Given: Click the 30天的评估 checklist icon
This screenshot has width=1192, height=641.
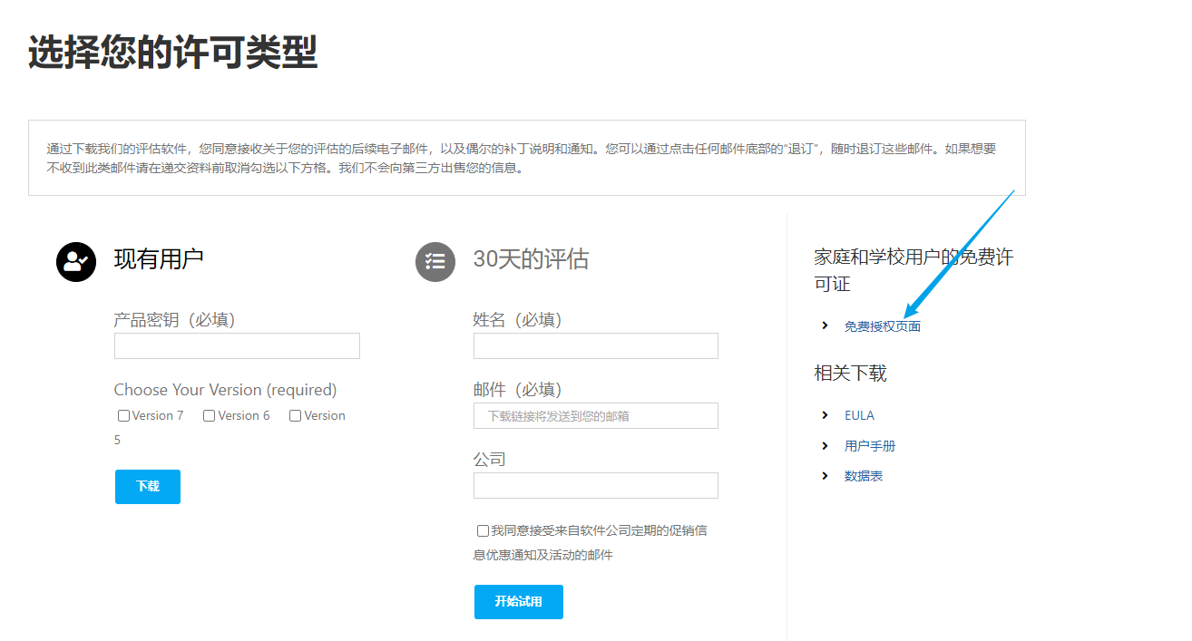Looking at the screenshot, I should pyautogui.click(x=435, y=262).
